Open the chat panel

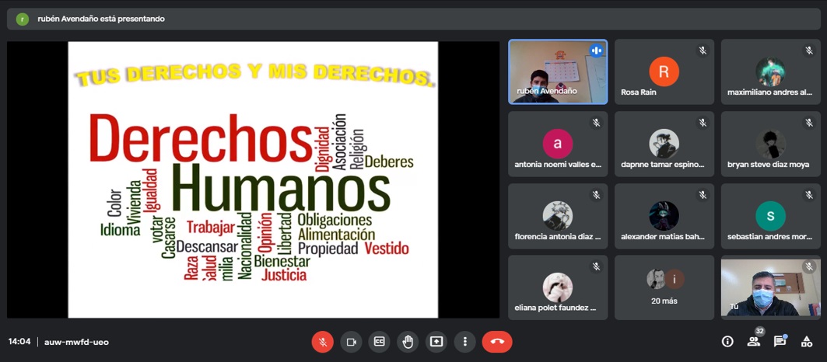click(x=780, y=342)
